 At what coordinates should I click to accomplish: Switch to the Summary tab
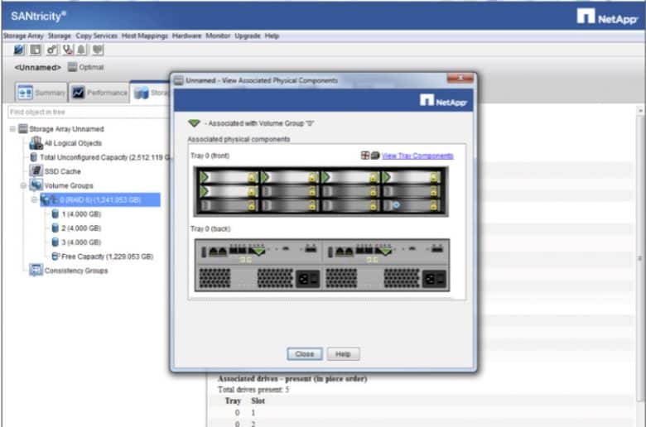click(41, 93)
